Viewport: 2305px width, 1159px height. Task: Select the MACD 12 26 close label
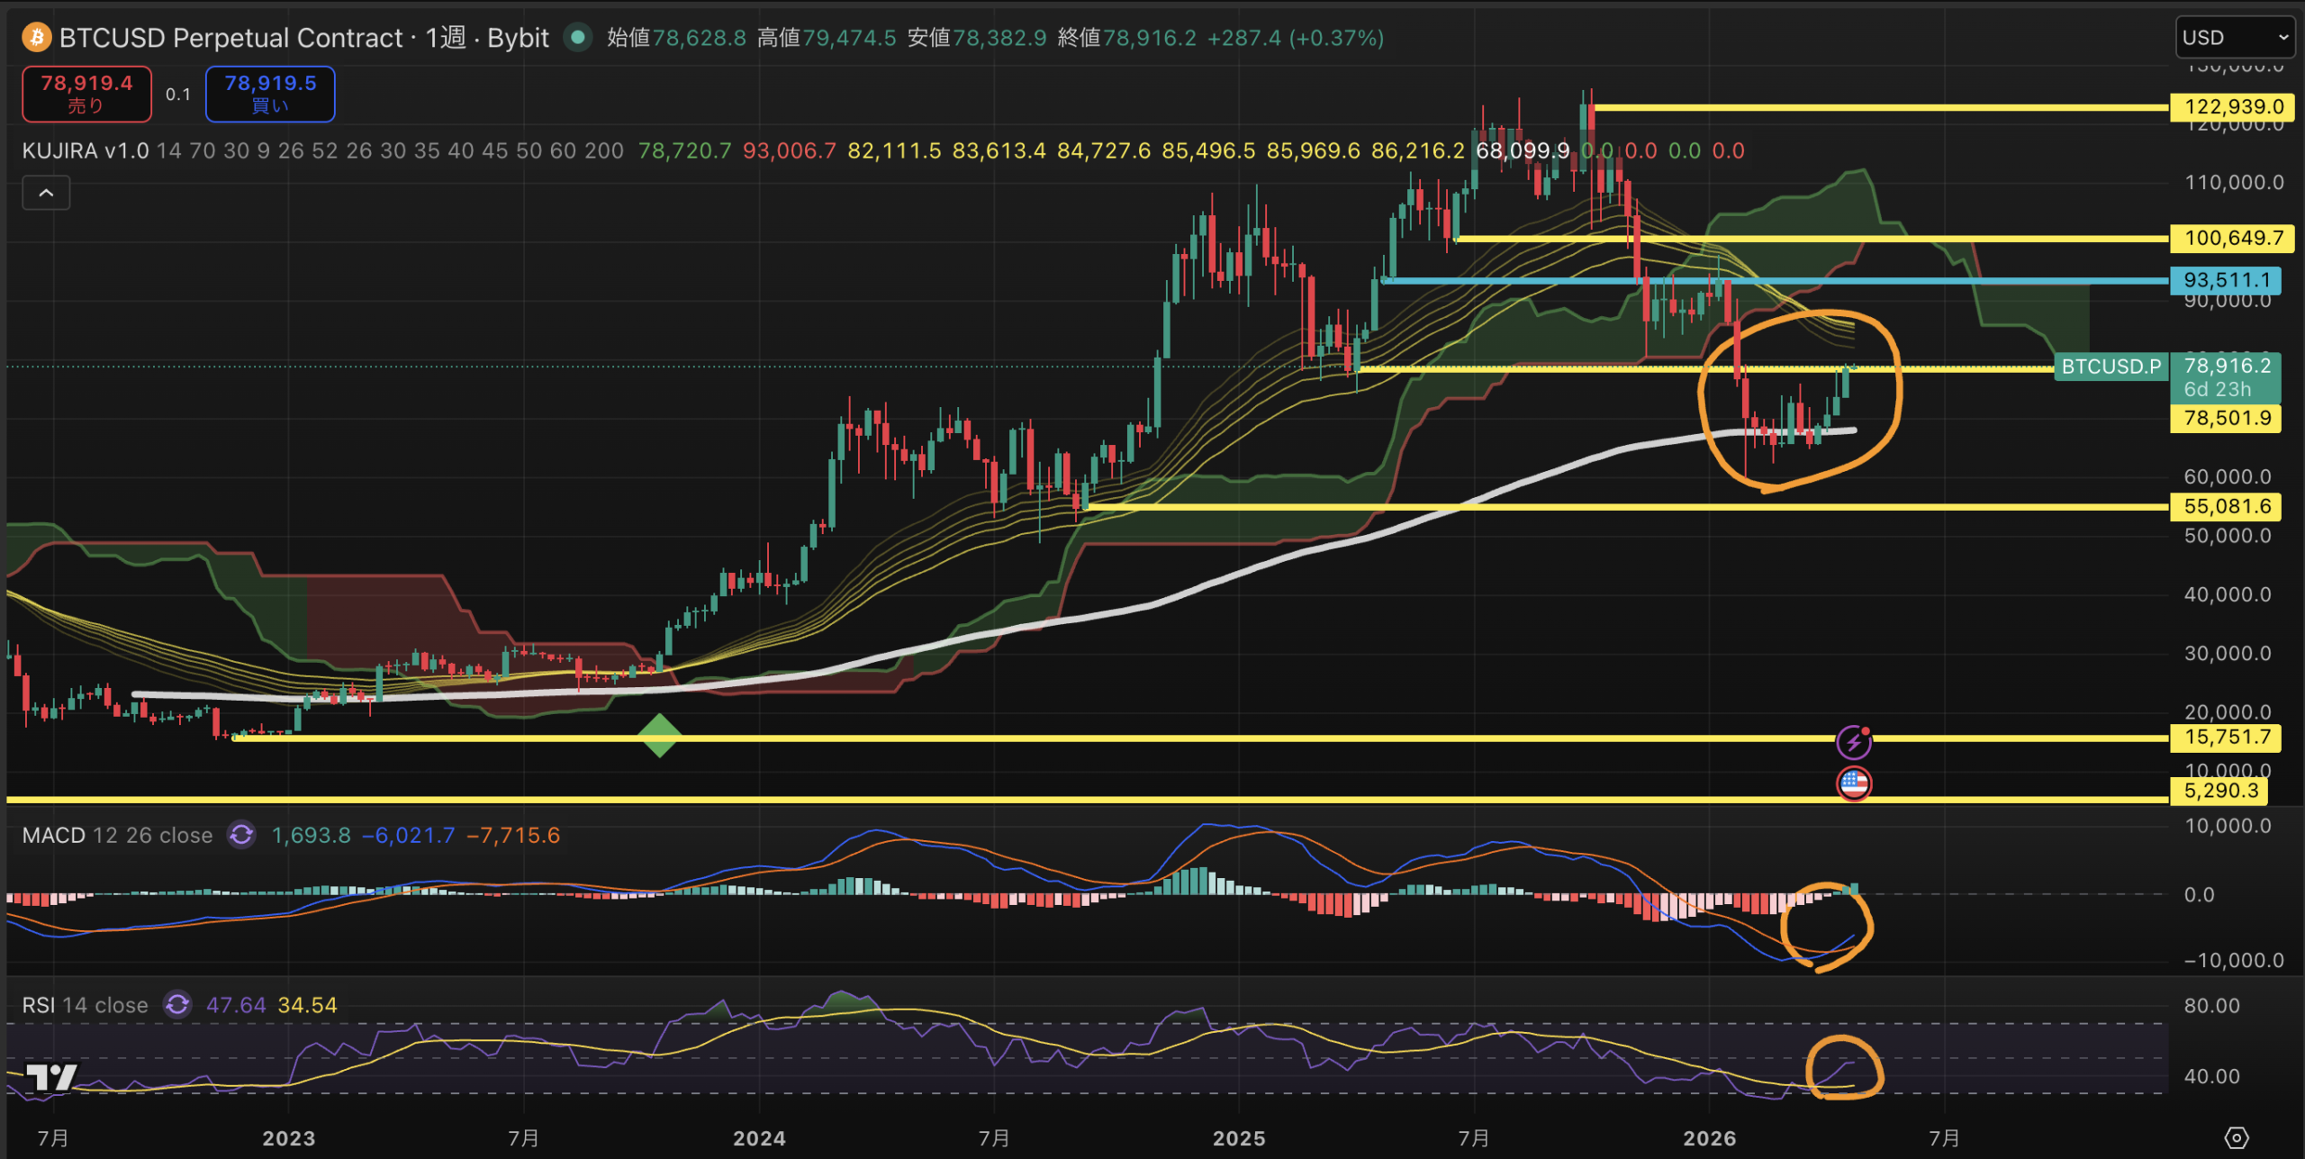point(117,835)
